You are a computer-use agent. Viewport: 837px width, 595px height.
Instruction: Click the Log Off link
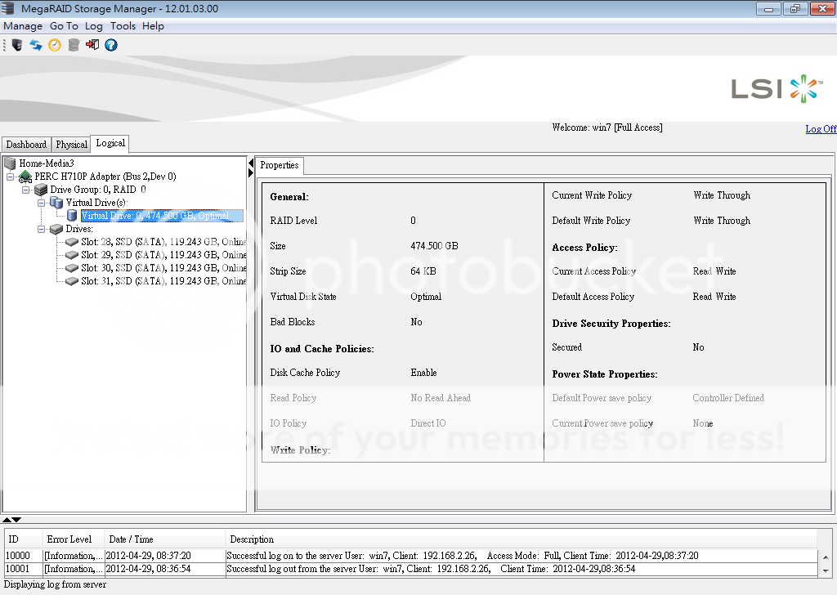pyautogui.click(x=821, y=129)
